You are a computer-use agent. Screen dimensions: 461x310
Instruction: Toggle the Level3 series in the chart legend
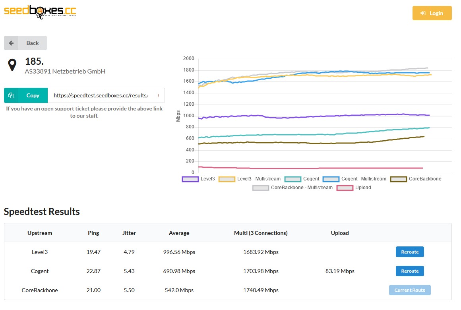198,179
